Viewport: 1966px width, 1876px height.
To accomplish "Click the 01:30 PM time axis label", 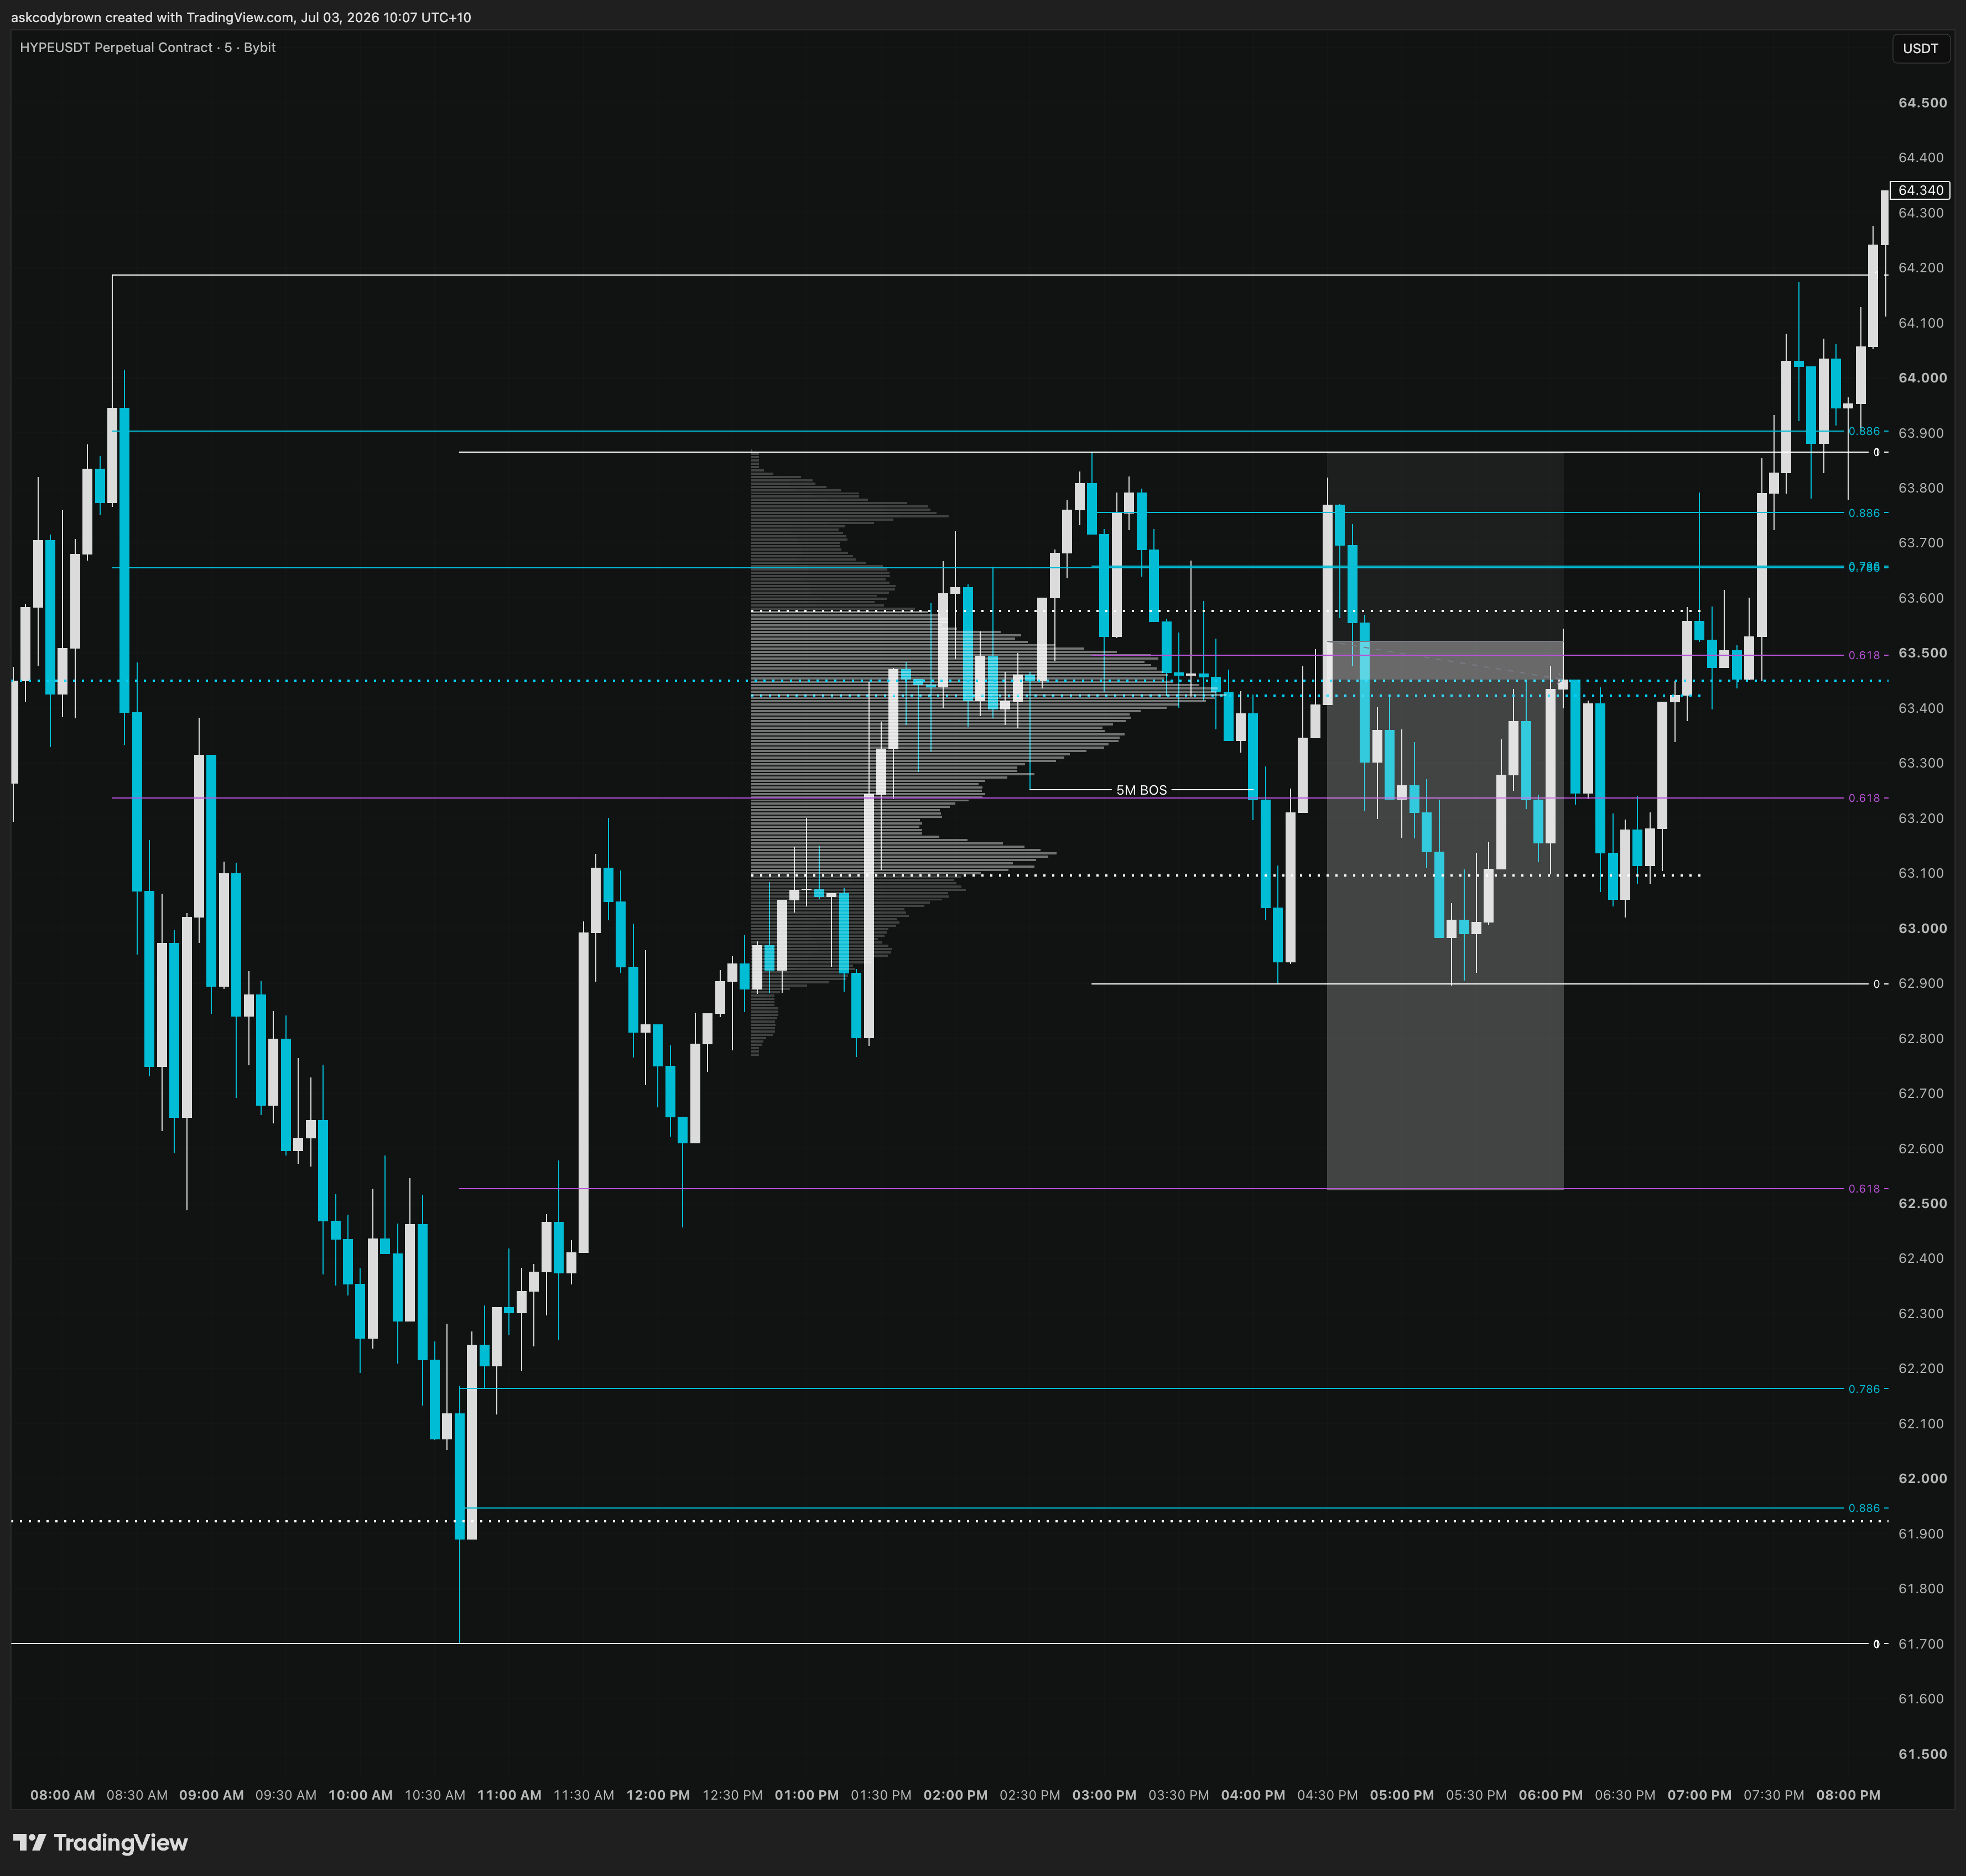I will click(x=882, y=1795).
